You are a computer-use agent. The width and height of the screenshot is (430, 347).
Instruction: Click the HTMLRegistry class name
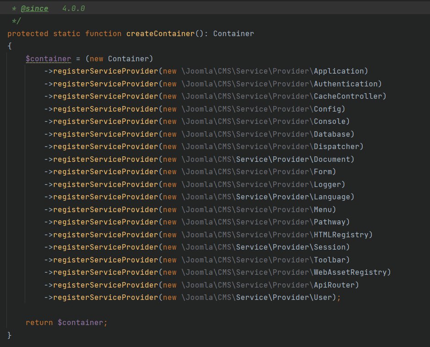point(341,235)
